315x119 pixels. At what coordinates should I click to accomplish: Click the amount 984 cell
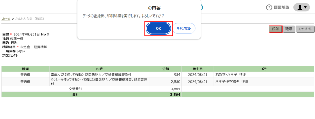tap(165, 75)
